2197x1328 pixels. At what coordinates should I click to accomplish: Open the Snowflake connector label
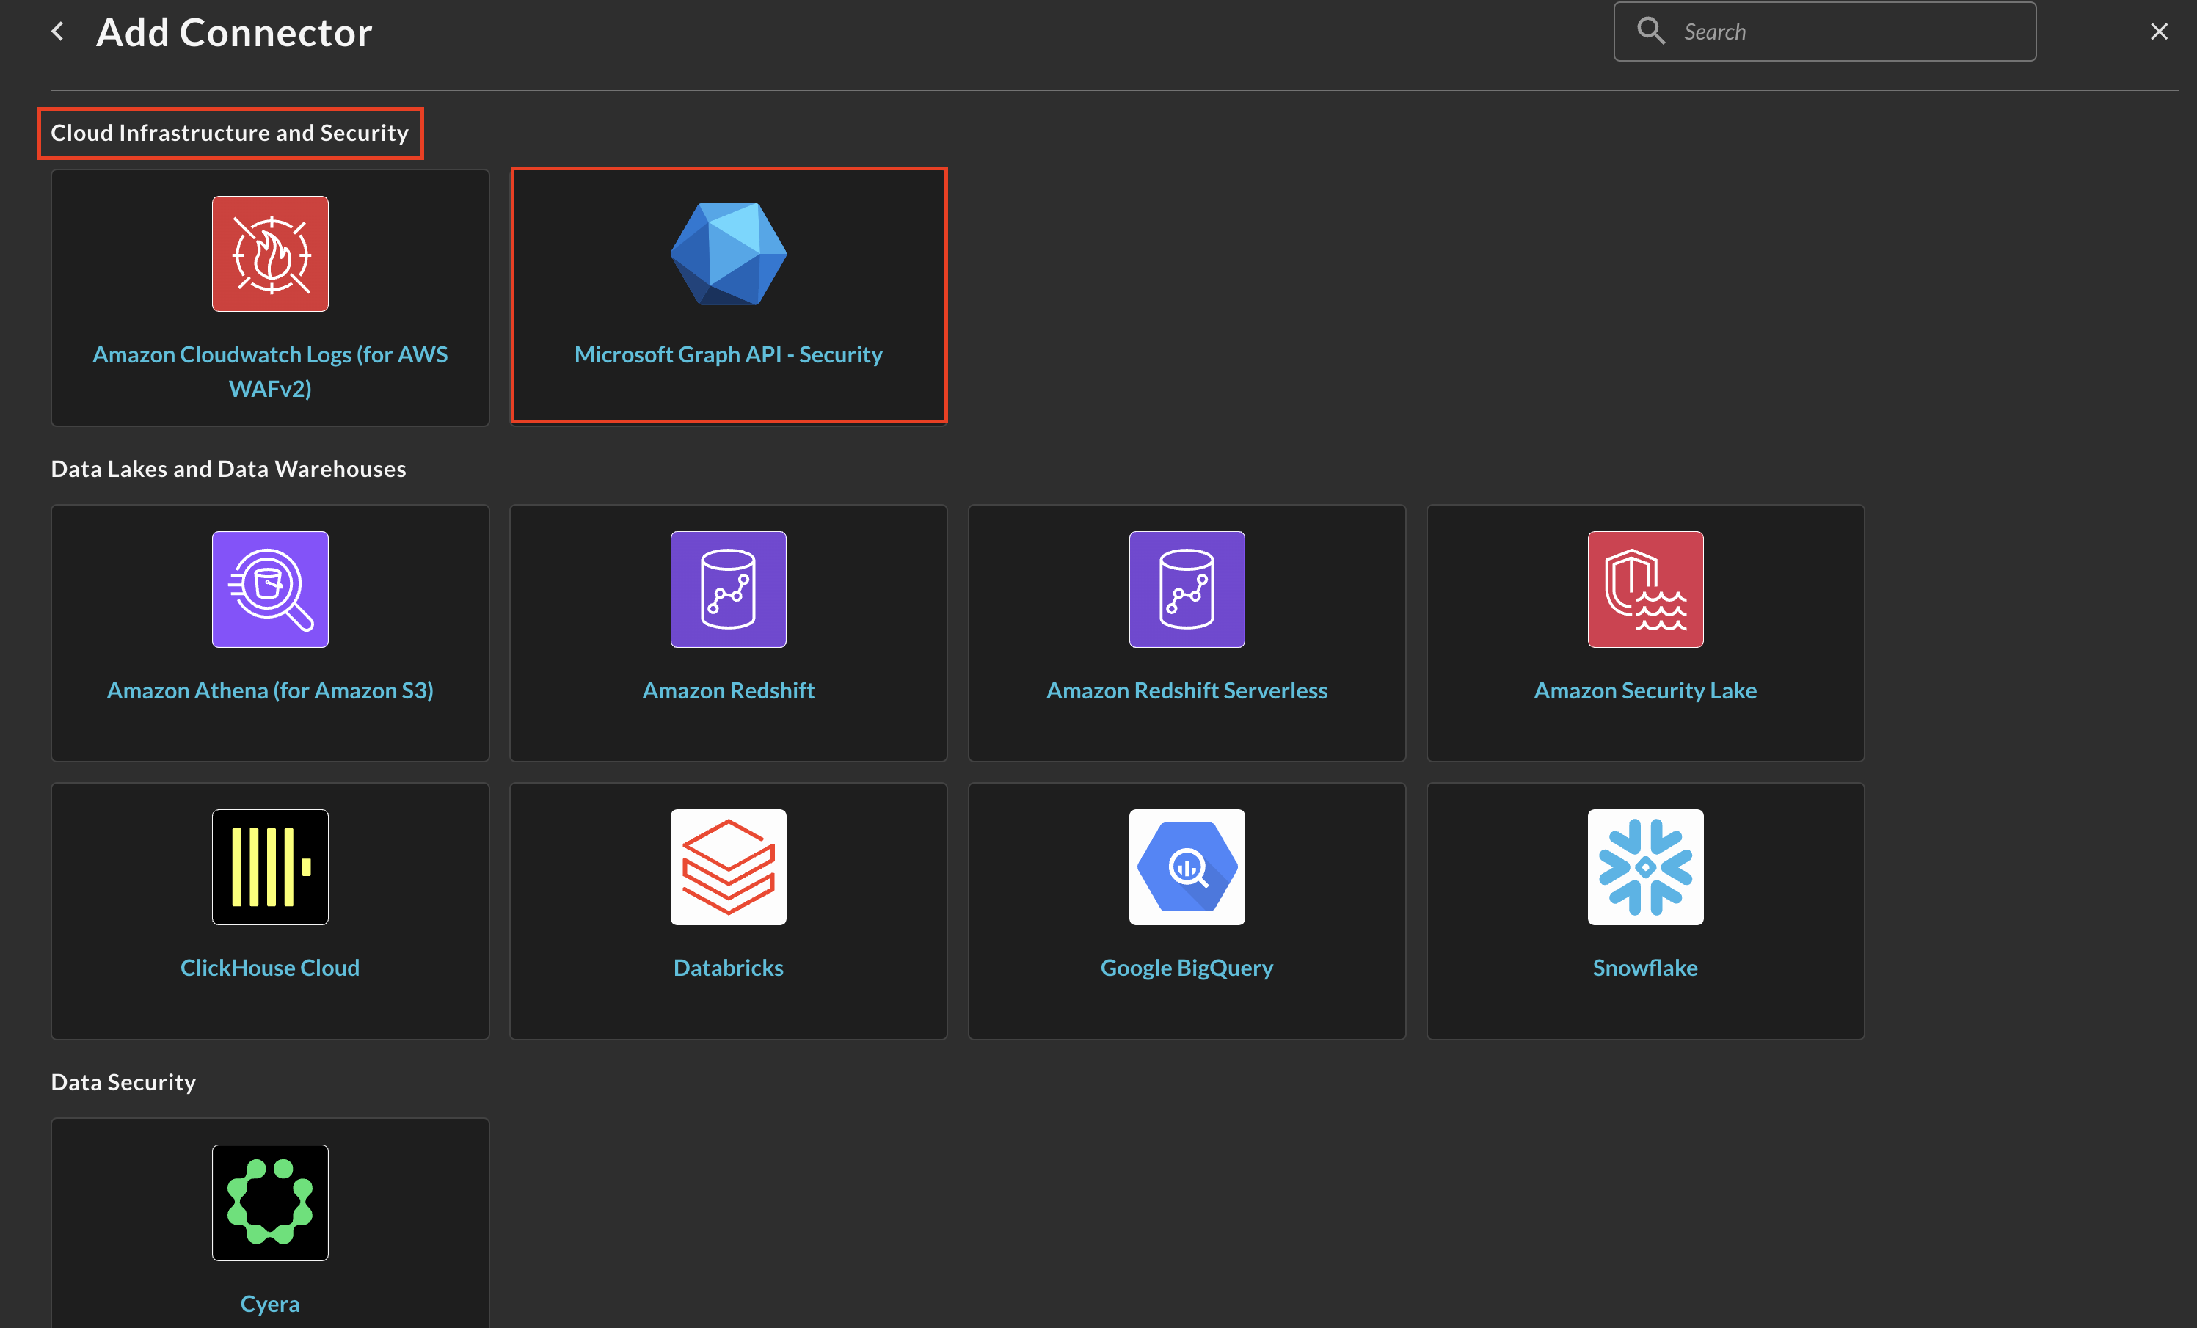click(x=1645, y=968)
